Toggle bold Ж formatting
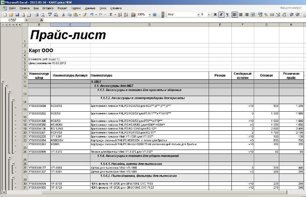 pyautogui.click(x=215, y=15)
